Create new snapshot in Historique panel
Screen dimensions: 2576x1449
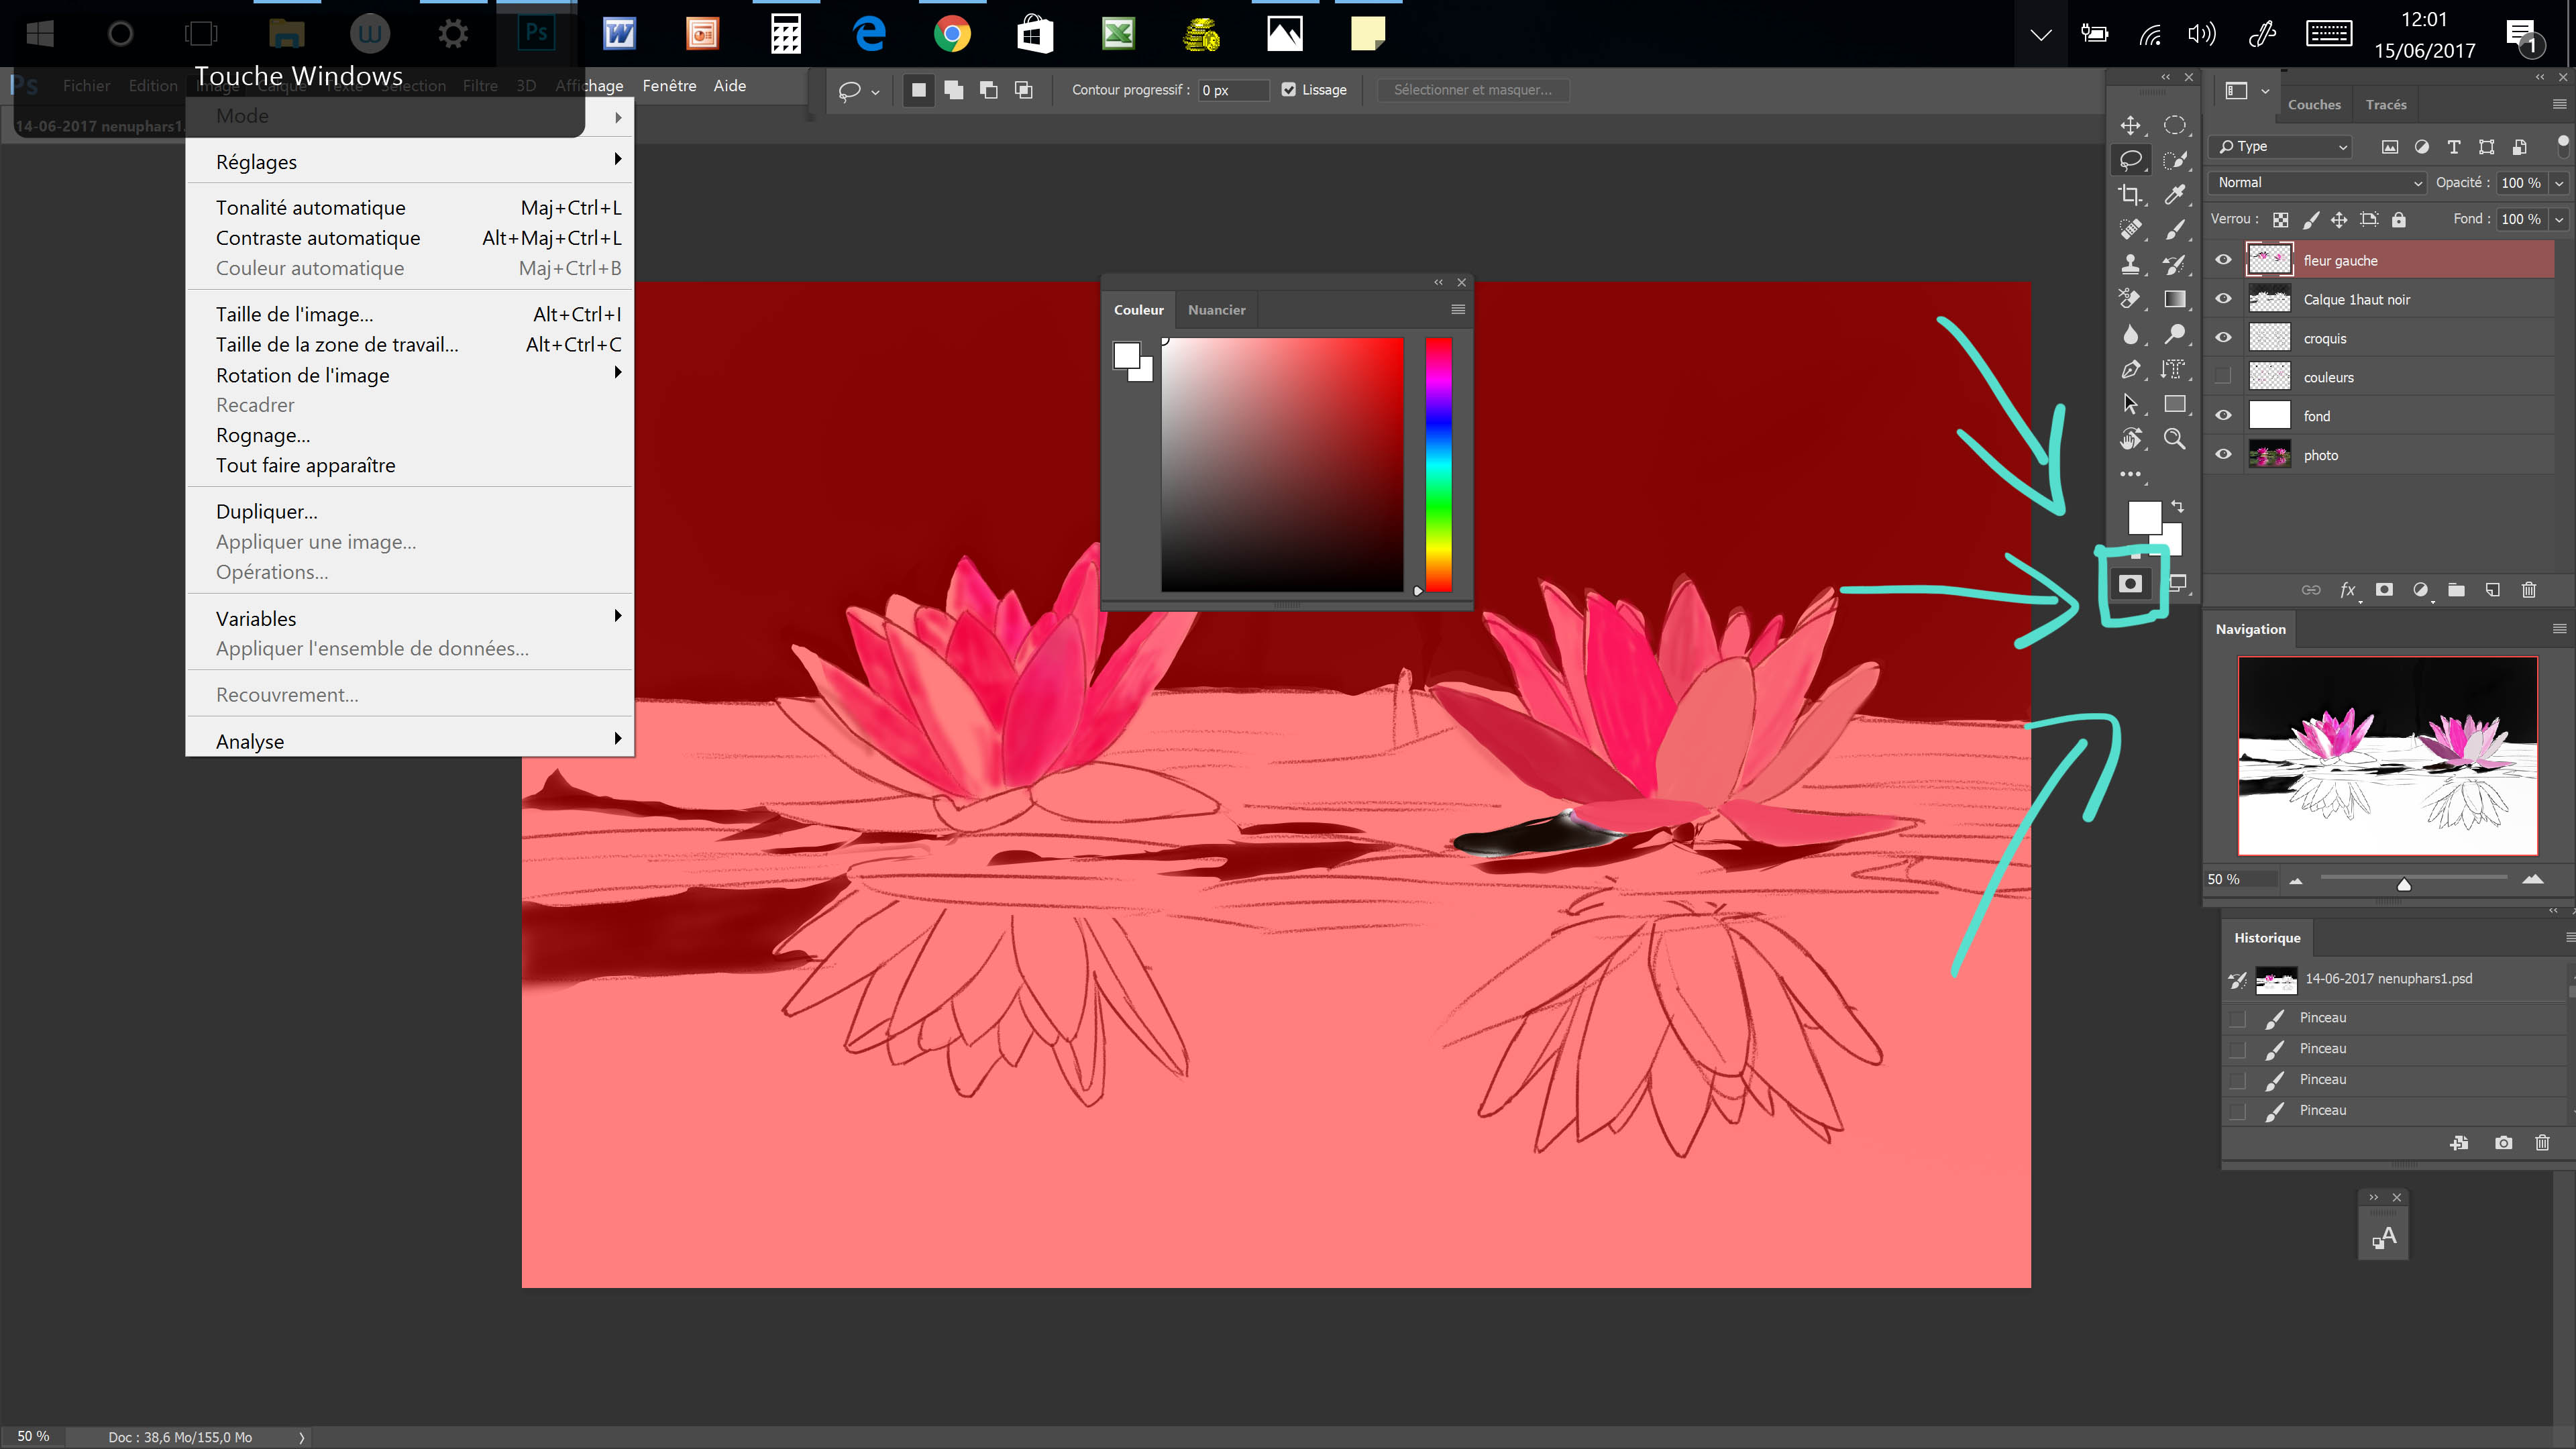pyautogui.click(x=2503, y=1143)
